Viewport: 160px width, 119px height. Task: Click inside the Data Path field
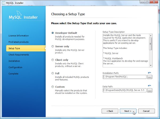click(x=125, y=90)
